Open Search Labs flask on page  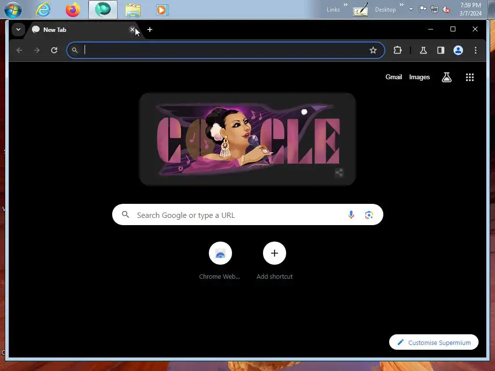point(446,77)
